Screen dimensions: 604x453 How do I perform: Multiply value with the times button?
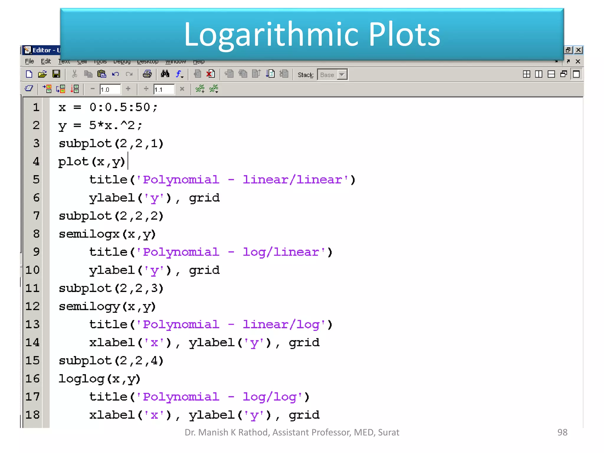tap(182, 89)
